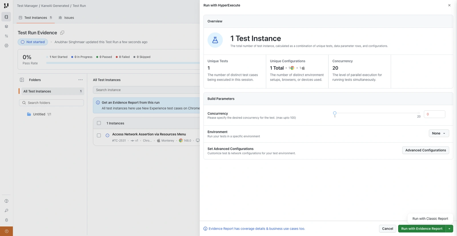The height and width of the screenshot is (236, 457).
Task: Open Folders three-dot more options
Action: (x=81, y=80)
